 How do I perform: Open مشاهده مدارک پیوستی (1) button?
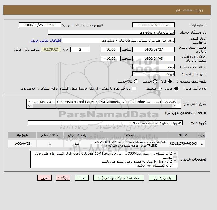[119, 178]
